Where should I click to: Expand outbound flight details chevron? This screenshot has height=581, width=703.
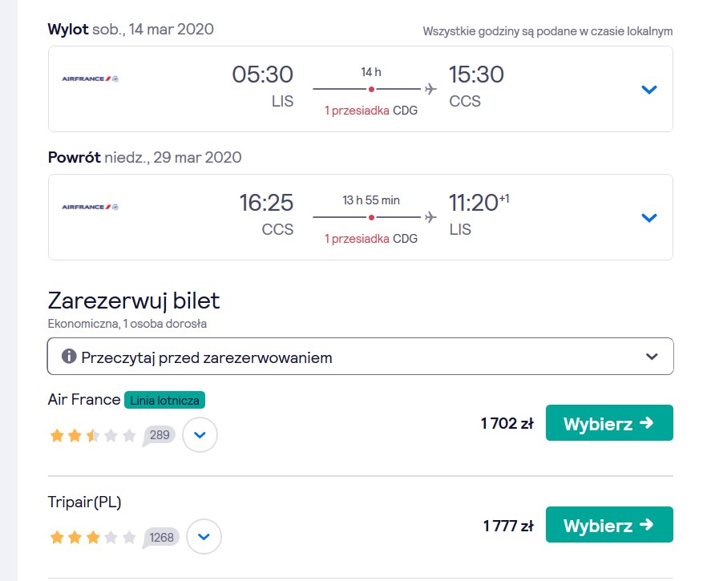pyautogui.click(x=648, y=90)
